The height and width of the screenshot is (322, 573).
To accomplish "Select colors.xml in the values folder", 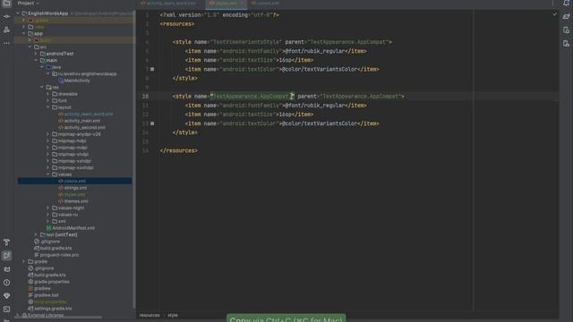I will (75, 181).
